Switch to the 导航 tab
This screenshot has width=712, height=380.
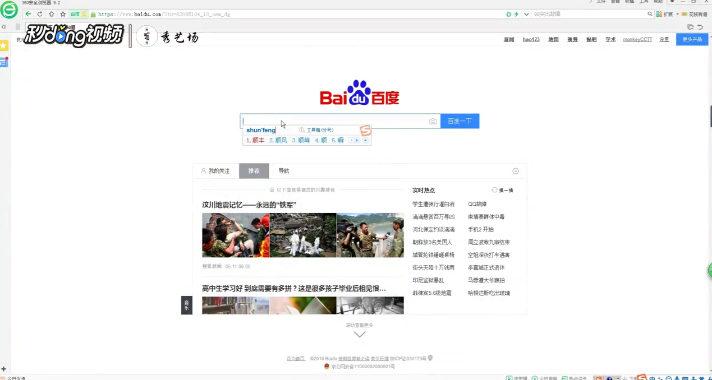point(284,171)
